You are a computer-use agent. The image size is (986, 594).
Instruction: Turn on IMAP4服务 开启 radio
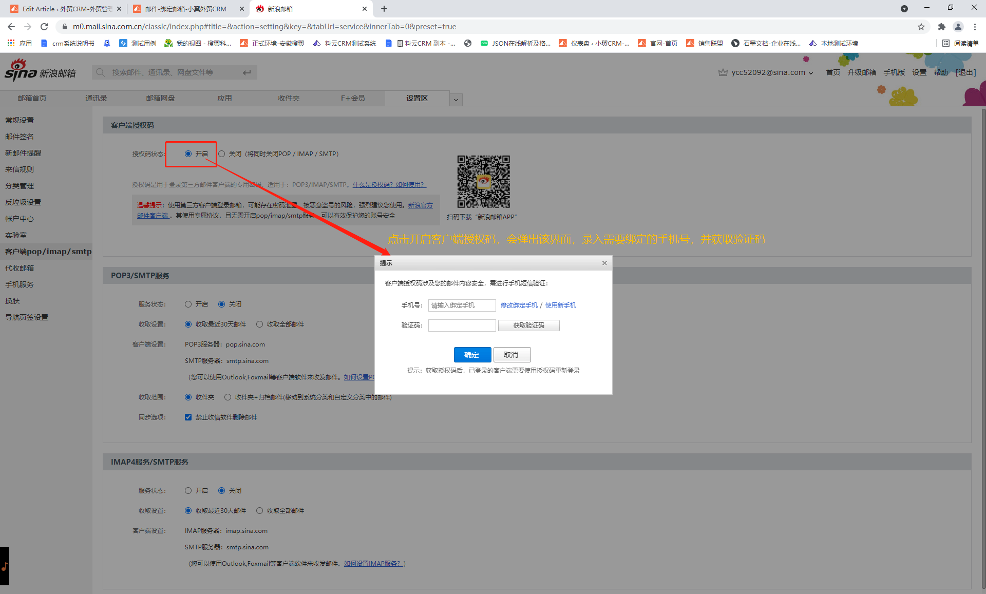(188, 491)
